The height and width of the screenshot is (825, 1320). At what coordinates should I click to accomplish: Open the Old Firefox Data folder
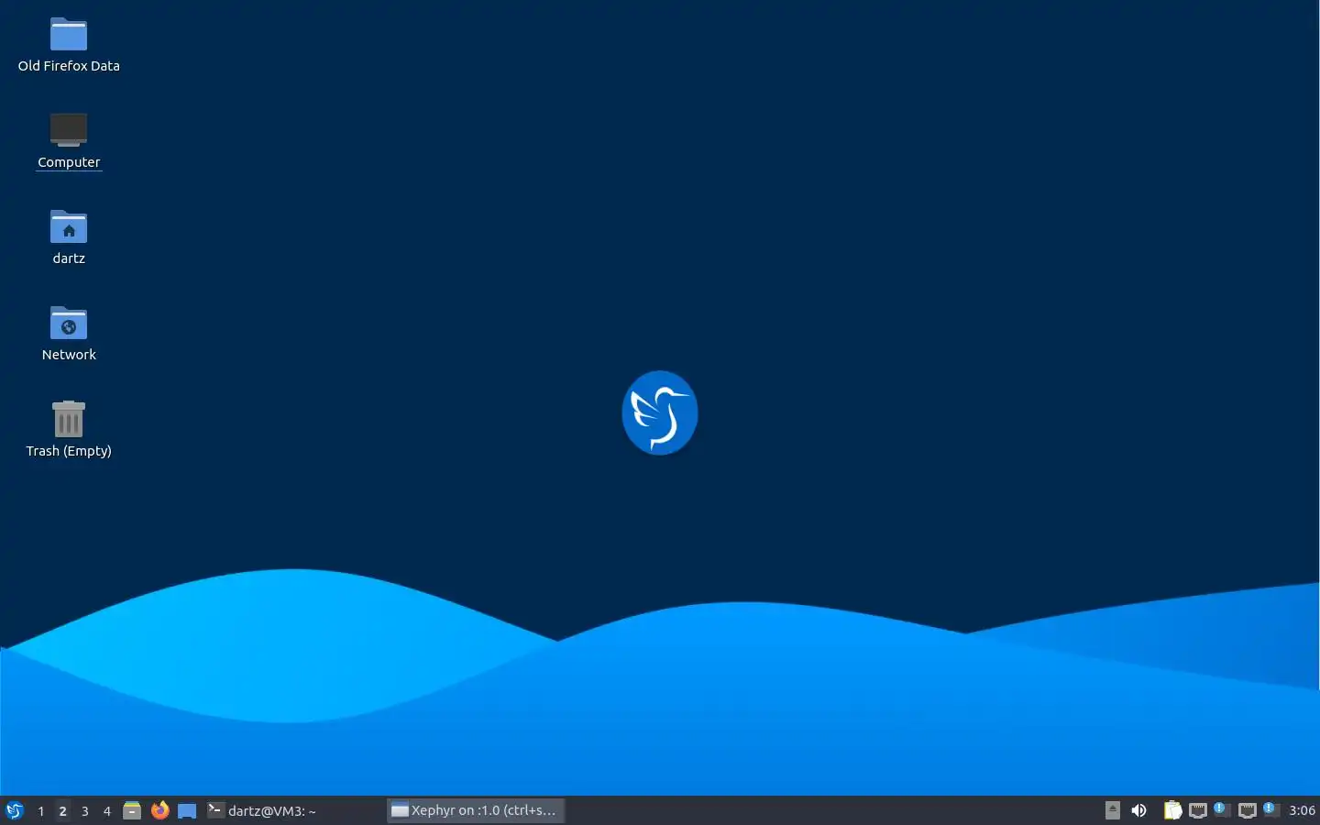pyautogui.click(x=69, y=44)
